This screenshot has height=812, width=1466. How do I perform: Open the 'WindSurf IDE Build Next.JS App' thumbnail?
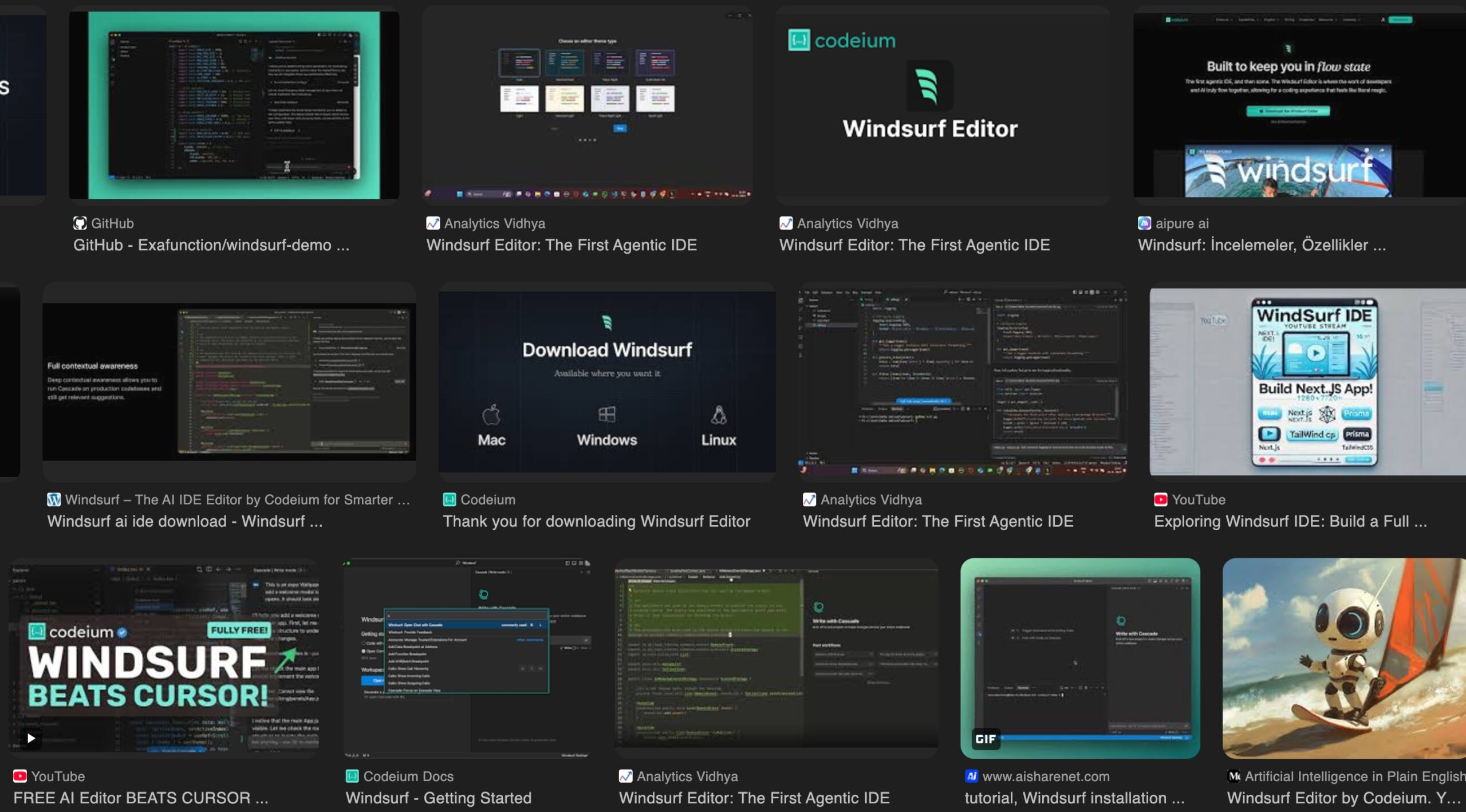1307,382
